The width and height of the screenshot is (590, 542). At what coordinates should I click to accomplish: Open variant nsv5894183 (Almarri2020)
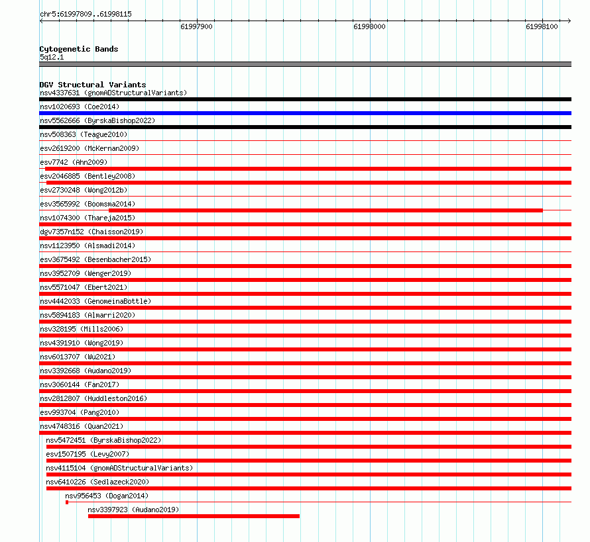(88, 315)
